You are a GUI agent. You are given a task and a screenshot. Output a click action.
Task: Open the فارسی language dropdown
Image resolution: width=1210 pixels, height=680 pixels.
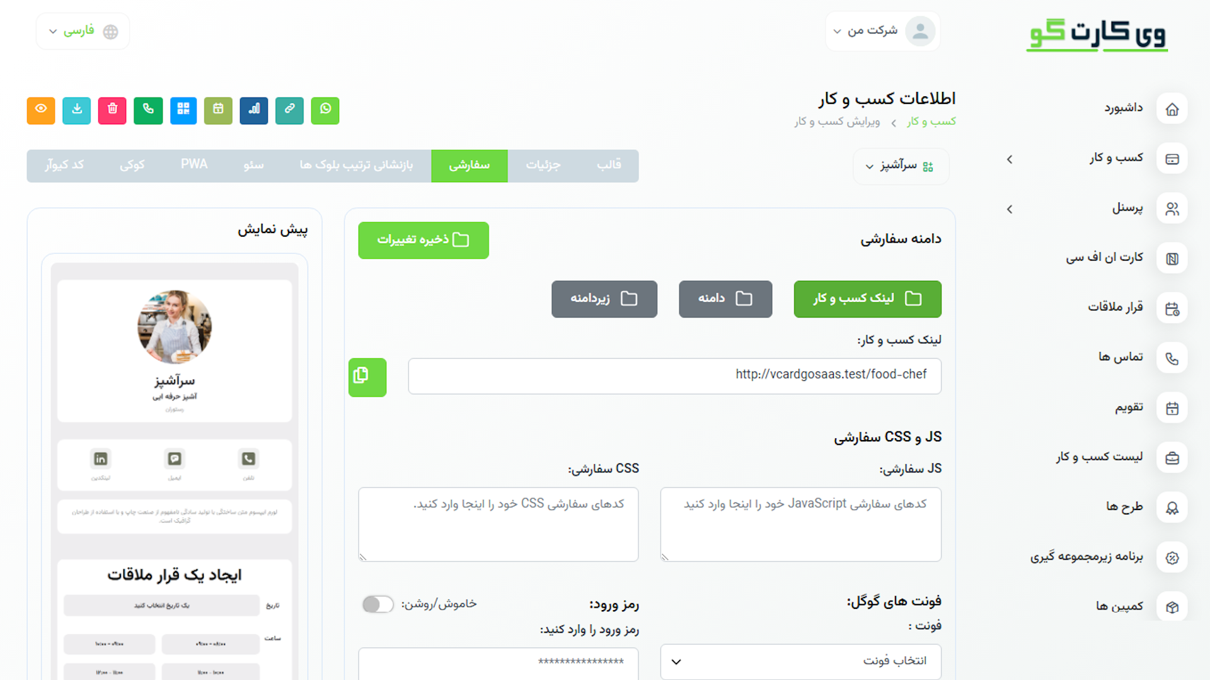click(x=83, y=31)
